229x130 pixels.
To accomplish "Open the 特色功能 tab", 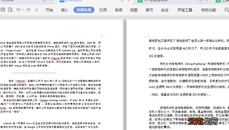I will pos(209,10).
